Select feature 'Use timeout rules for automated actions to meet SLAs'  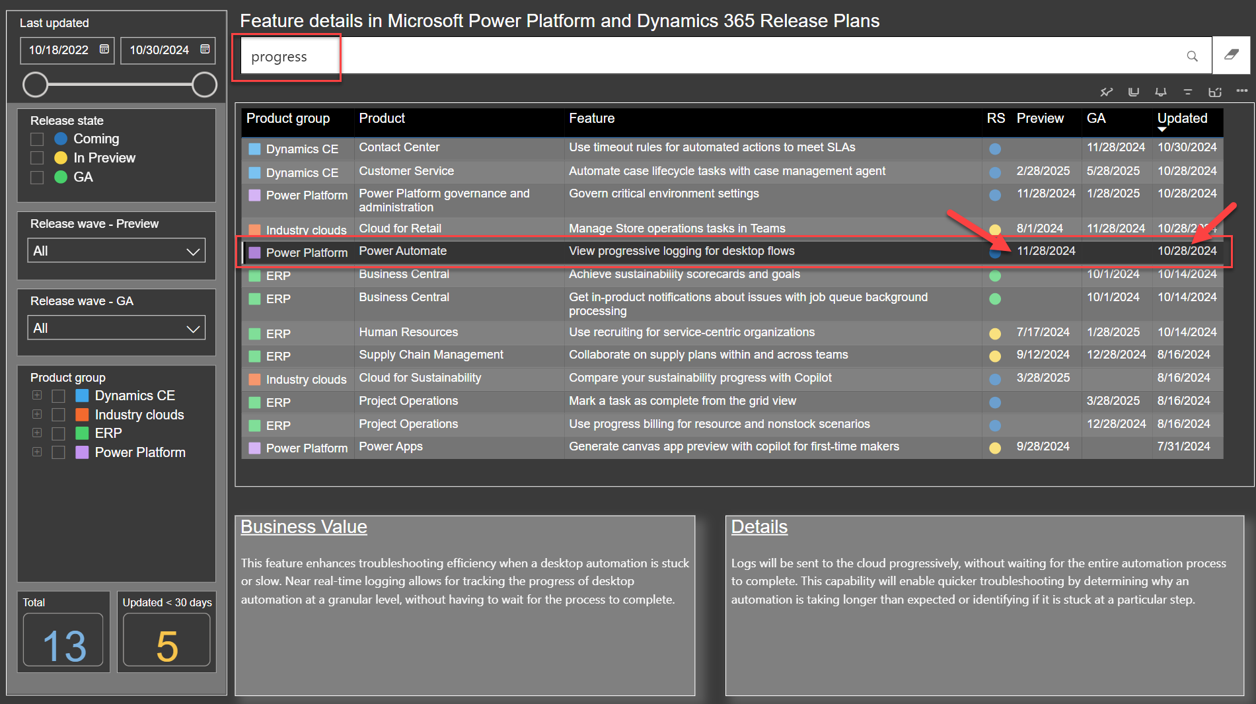coord(712,147)
